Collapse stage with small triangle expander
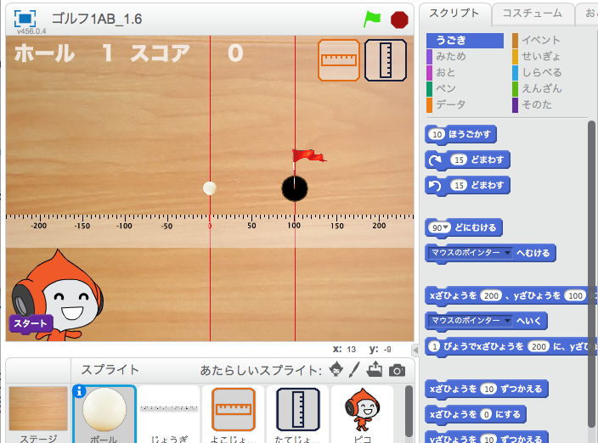 coord(415,350)
